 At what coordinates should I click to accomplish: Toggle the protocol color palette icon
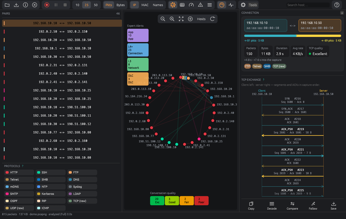click(222, 5)
